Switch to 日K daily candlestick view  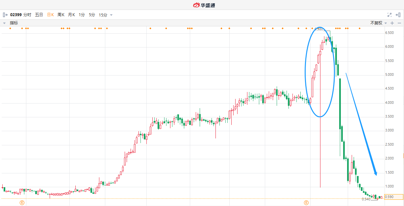coord(50,15)
